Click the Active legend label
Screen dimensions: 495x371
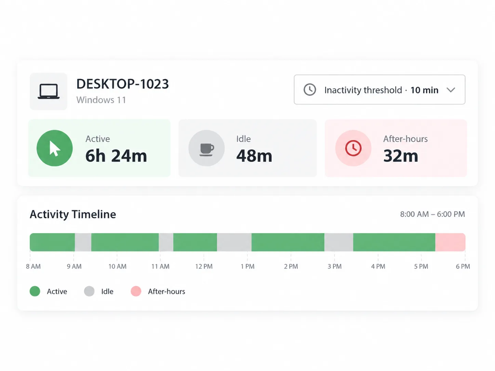coord(57,291)
